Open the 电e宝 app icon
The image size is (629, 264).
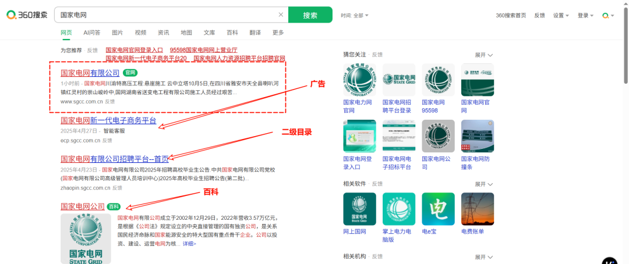pos(438,209)
